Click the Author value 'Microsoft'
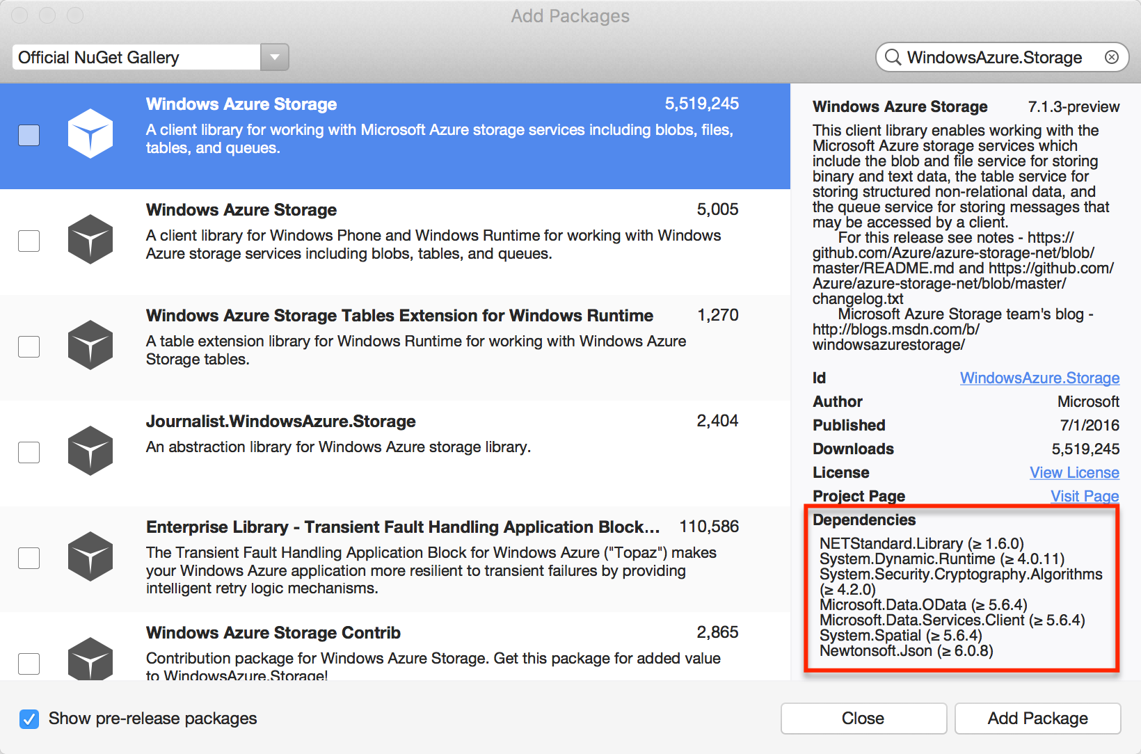This screenshot has width=1141, height=754. pos(1088,401)
